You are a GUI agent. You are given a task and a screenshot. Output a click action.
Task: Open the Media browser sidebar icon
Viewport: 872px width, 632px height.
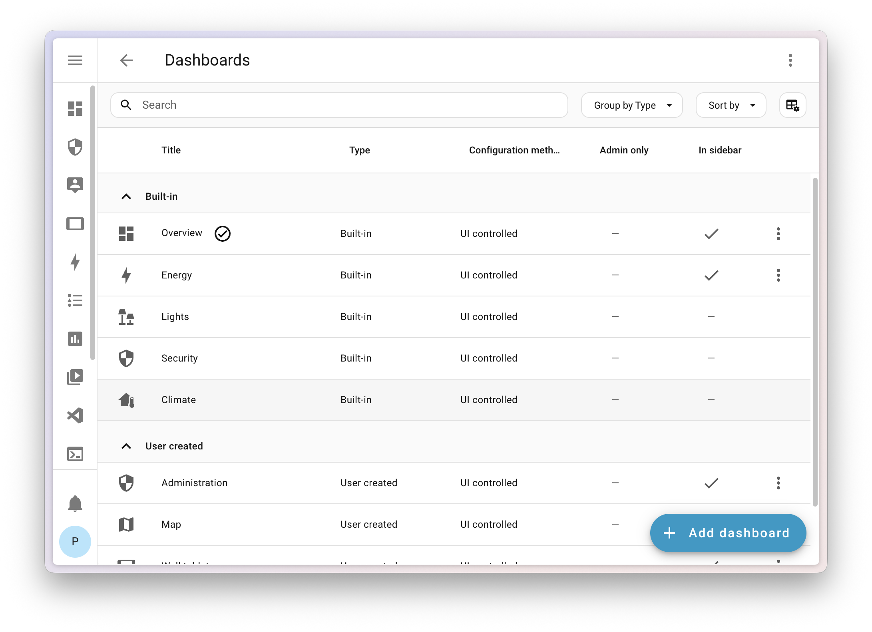coord(75,377)
